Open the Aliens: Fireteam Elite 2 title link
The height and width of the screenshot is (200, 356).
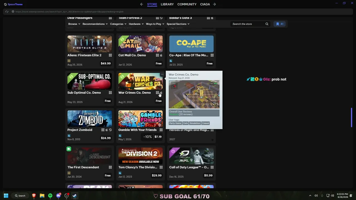click(84, 55)
